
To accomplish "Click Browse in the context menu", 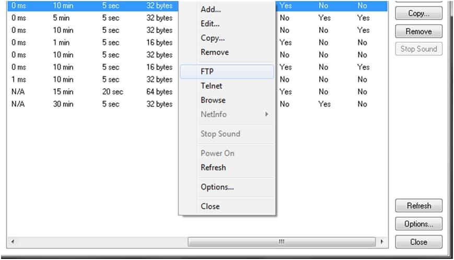I will [213, 100].
